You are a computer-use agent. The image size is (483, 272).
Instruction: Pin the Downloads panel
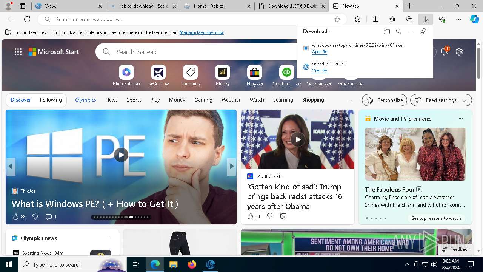tap(423, 31)
